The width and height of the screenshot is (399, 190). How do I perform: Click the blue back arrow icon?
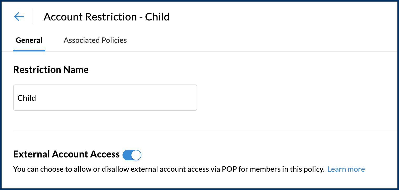pyautogui.click(x=19, y=17)
